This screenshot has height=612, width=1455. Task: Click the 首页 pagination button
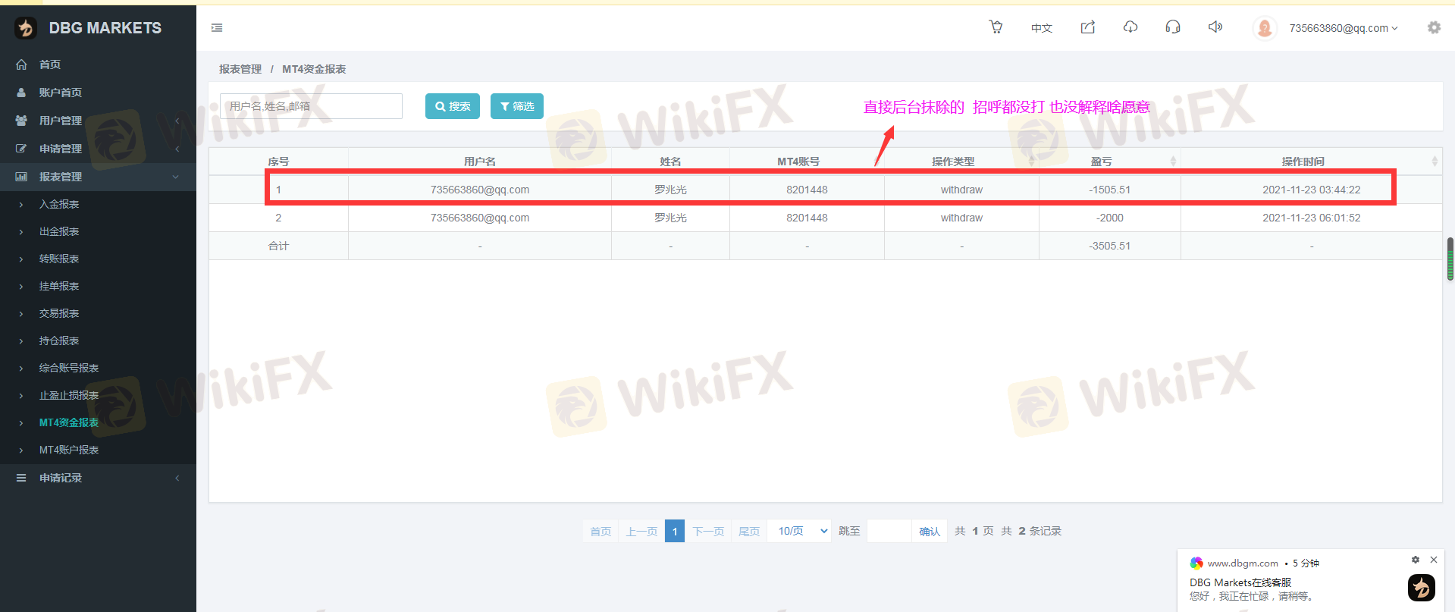pyautogui.click(x=601, y=531)
